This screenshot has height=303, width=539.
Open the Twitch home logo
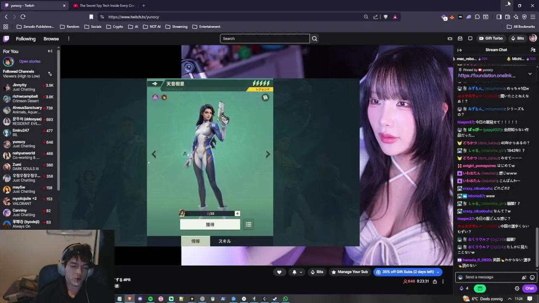[6, 39]
